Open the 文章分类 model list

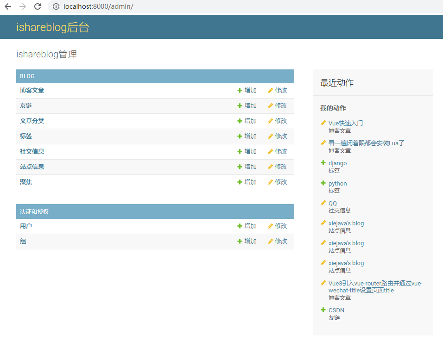coord(32,121)
